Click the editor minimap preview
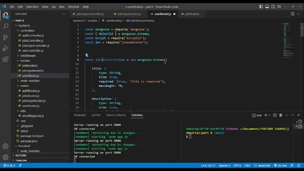This screenshot has height=171, width=304. click(x=288, y=40)
